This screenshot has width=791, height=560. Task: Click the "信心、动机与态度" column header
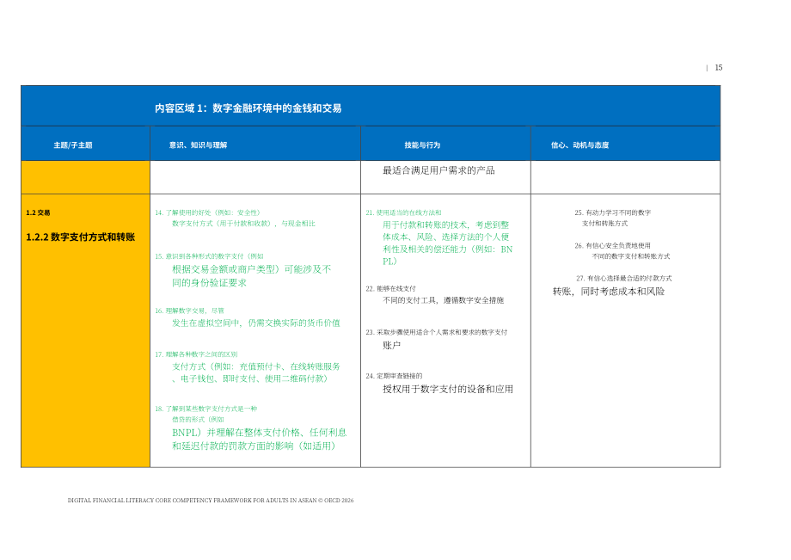[x=580, y=145]
